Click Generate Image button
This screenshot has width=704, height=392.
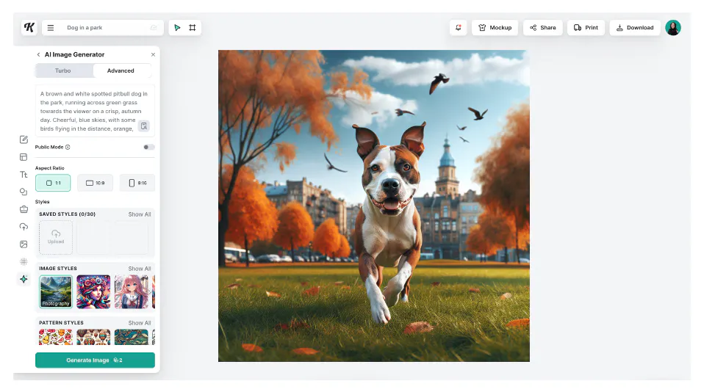(96, 360)
